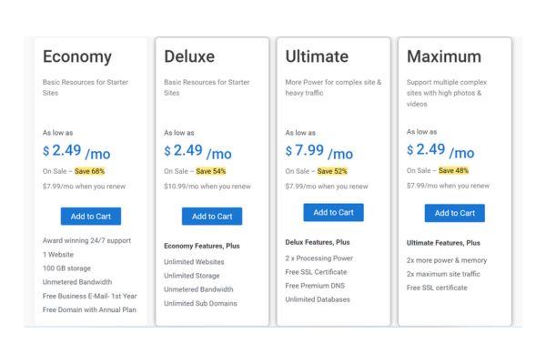Select the Economy plan heading

77,56
